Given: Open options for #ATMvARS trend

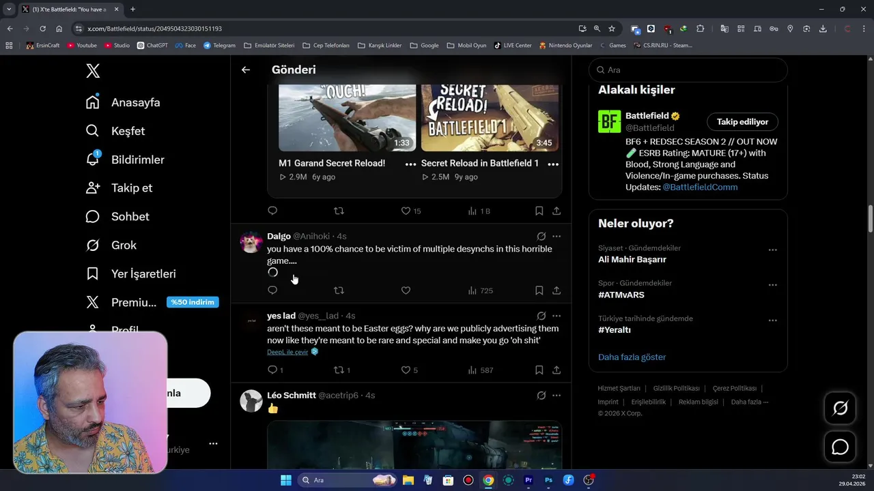Looking at the screenshot, I should (x=772, y=285).
